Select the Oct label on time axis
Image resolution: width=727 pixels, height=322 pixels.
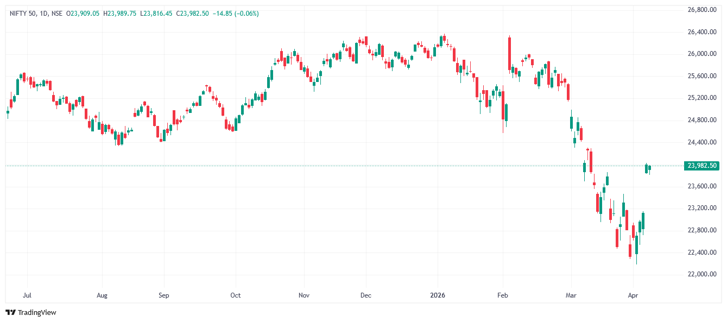tap(235, 296)
